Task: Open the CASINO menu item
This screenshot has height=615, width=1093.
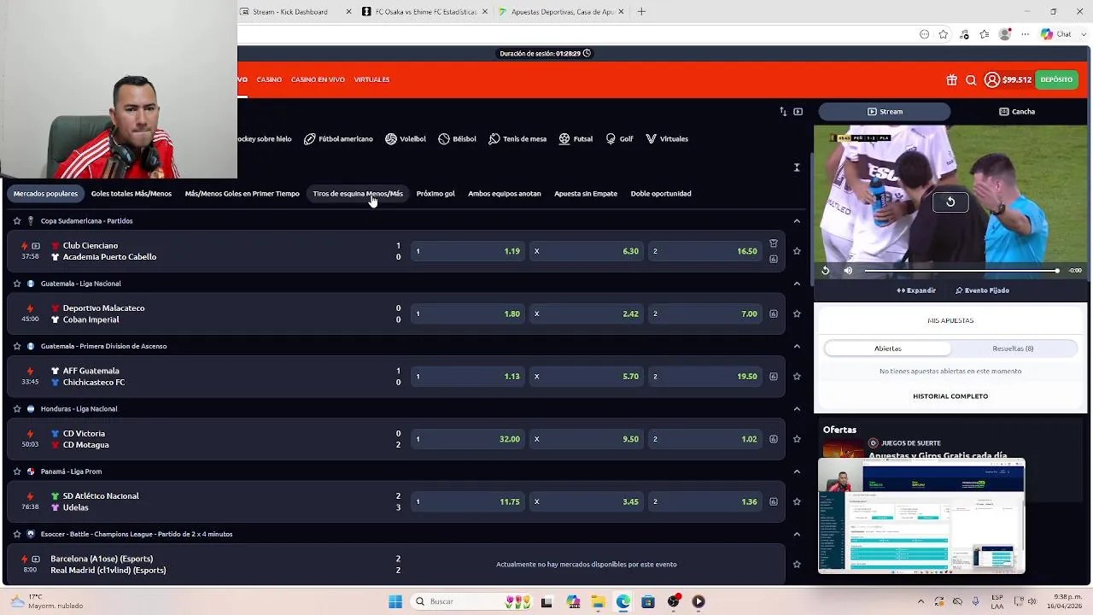Action: click(x=269, y=79)
